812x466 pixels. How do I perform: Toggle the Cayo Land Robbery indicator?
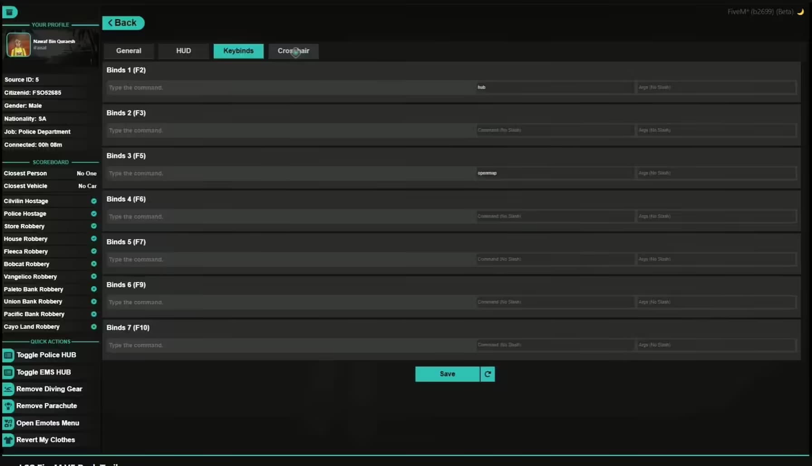click(x=94, y=327)
